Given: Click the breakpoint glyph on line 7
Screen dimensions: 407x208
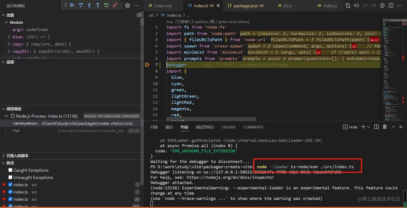Looking at the screenshot, I should (147, 65).
